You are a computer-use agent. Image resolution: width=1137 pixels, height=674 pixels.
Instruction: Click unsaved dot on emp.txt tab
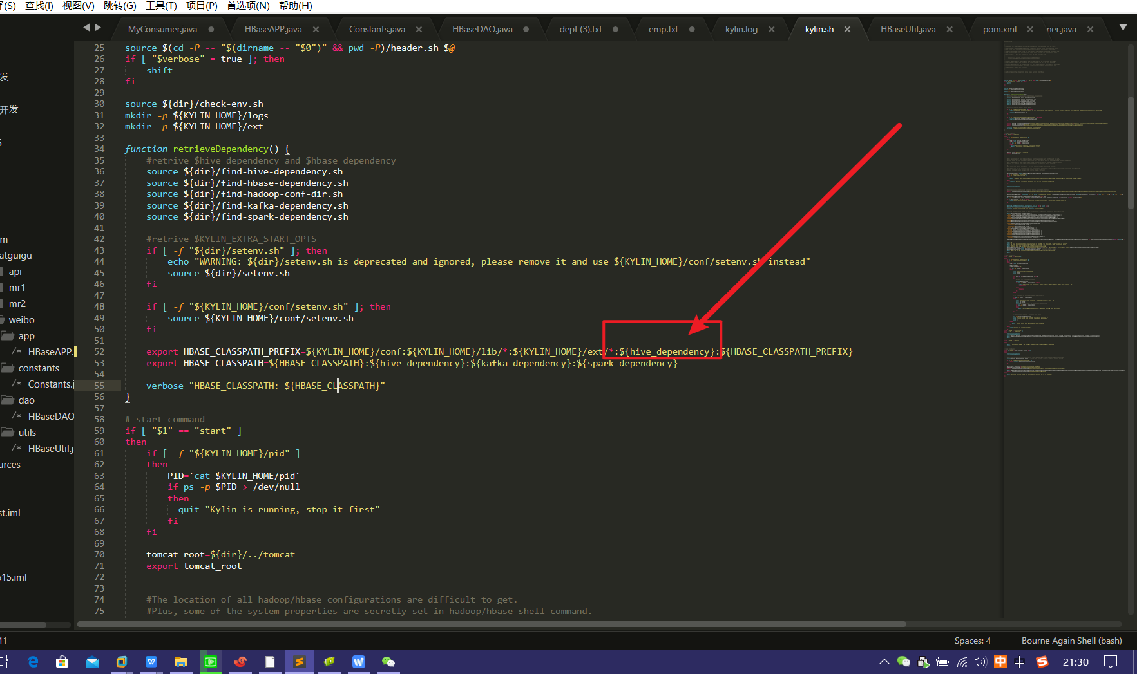(692, 29)
